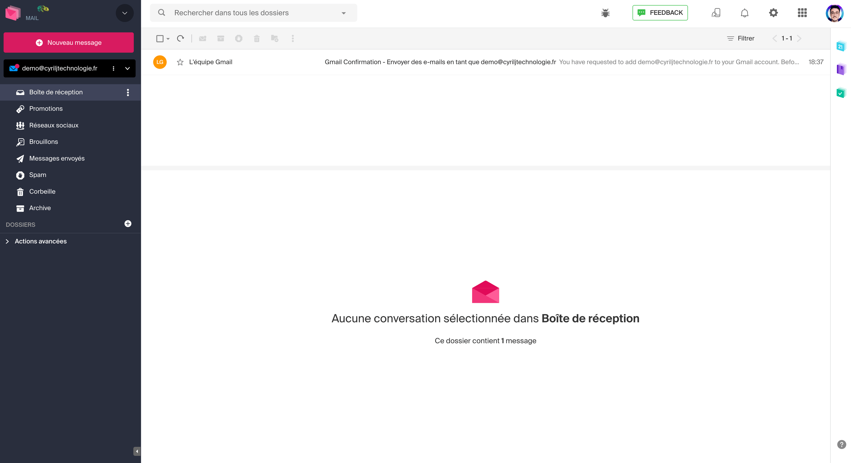Open the search options dropdown arrow
This screenshot has height=463, width=851.
343,13
